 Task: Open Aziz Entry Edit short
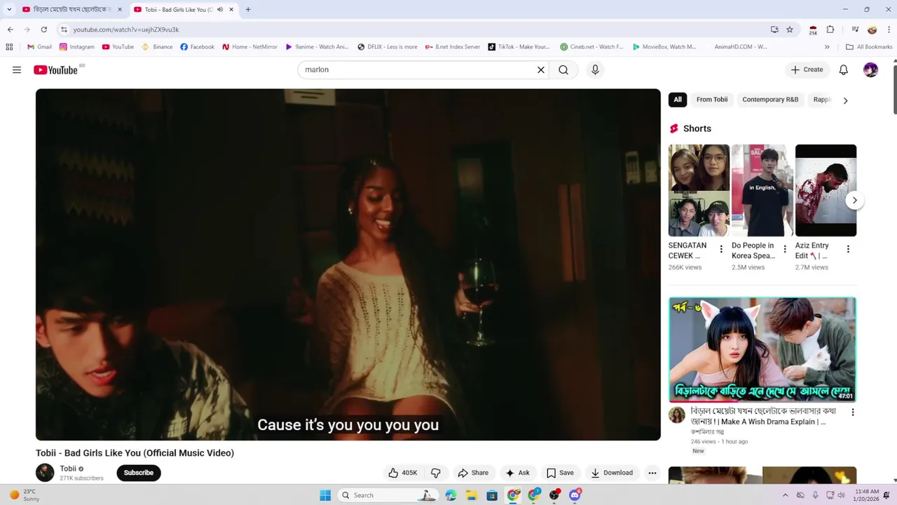[826, 191]
